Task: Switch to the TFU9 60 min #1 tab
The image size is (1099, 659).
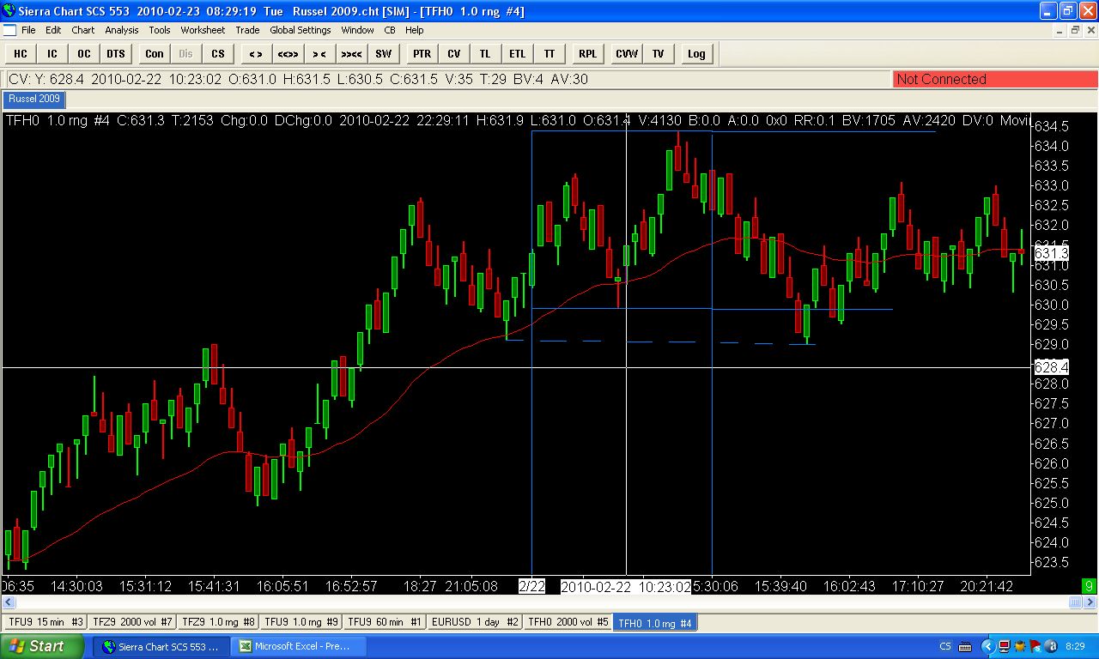Action: [x=386, y=622]
